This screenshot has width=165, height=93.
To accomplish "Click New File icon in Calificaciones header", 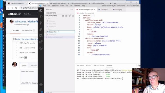I will (63, 16).
